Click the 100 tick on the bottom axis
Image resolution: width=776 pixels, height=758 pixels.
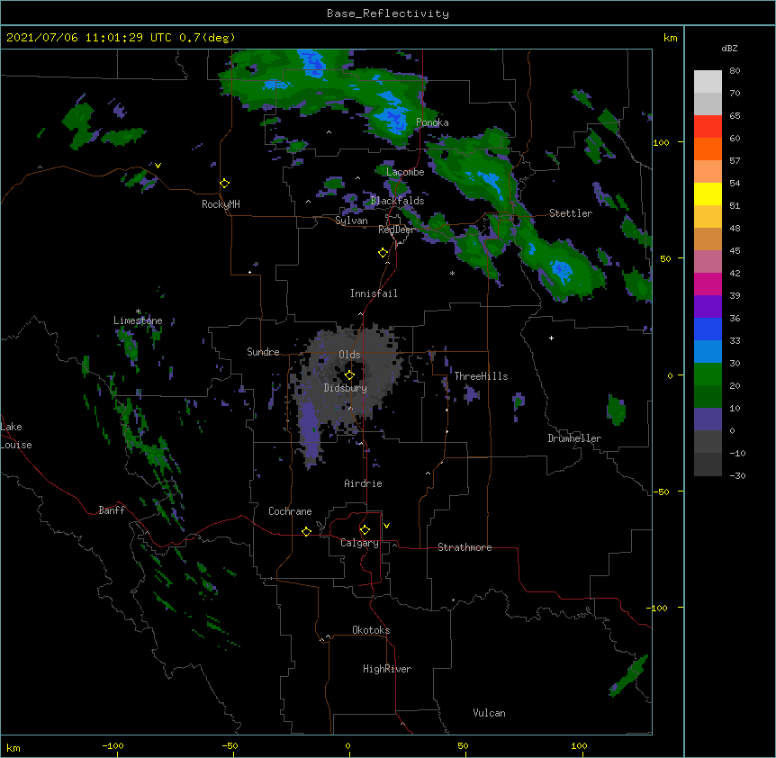(x=579, y=745)
